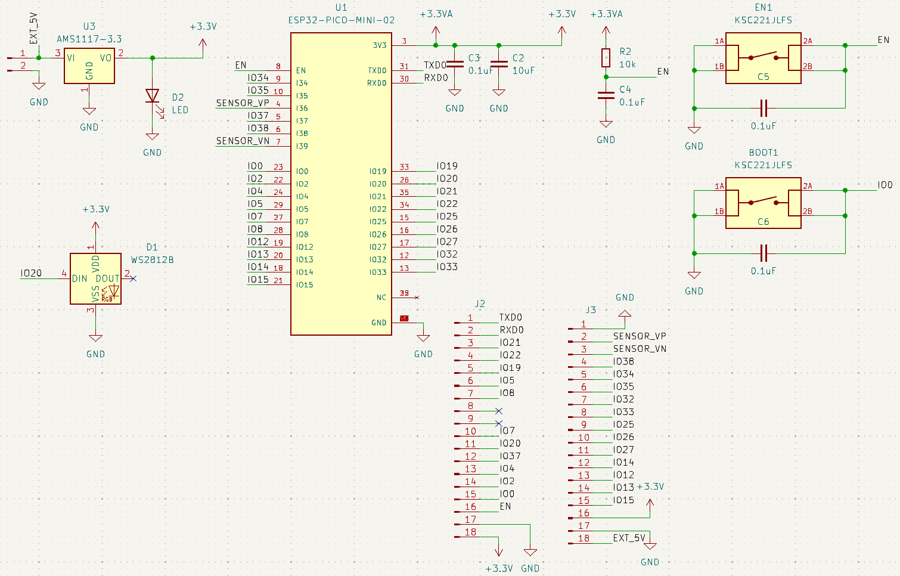Click the IO20 label at D1 DIN

tap(32, 273)
